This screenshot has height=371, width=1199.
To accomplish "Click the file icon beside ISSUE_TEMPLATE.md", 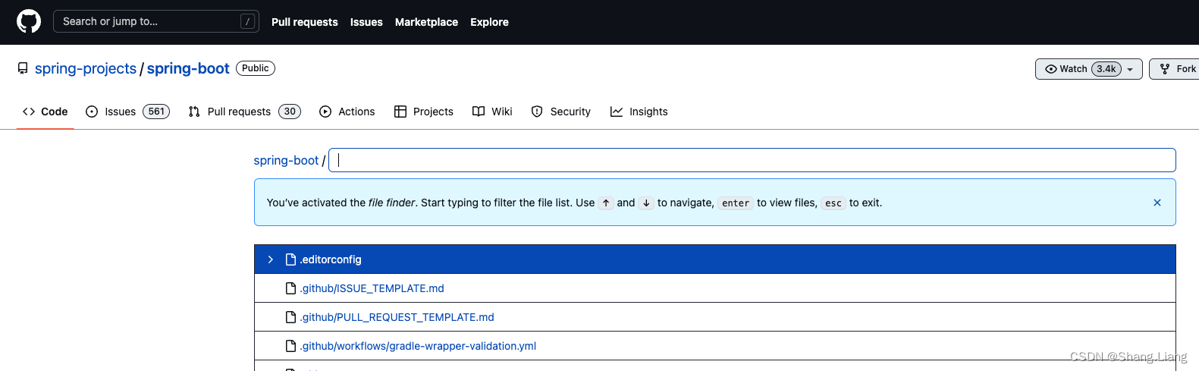I will (290, 288).
